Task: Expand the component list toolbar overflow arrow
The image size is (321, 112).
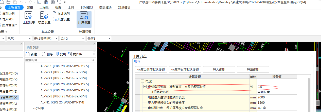Action: tap(94, 54)
